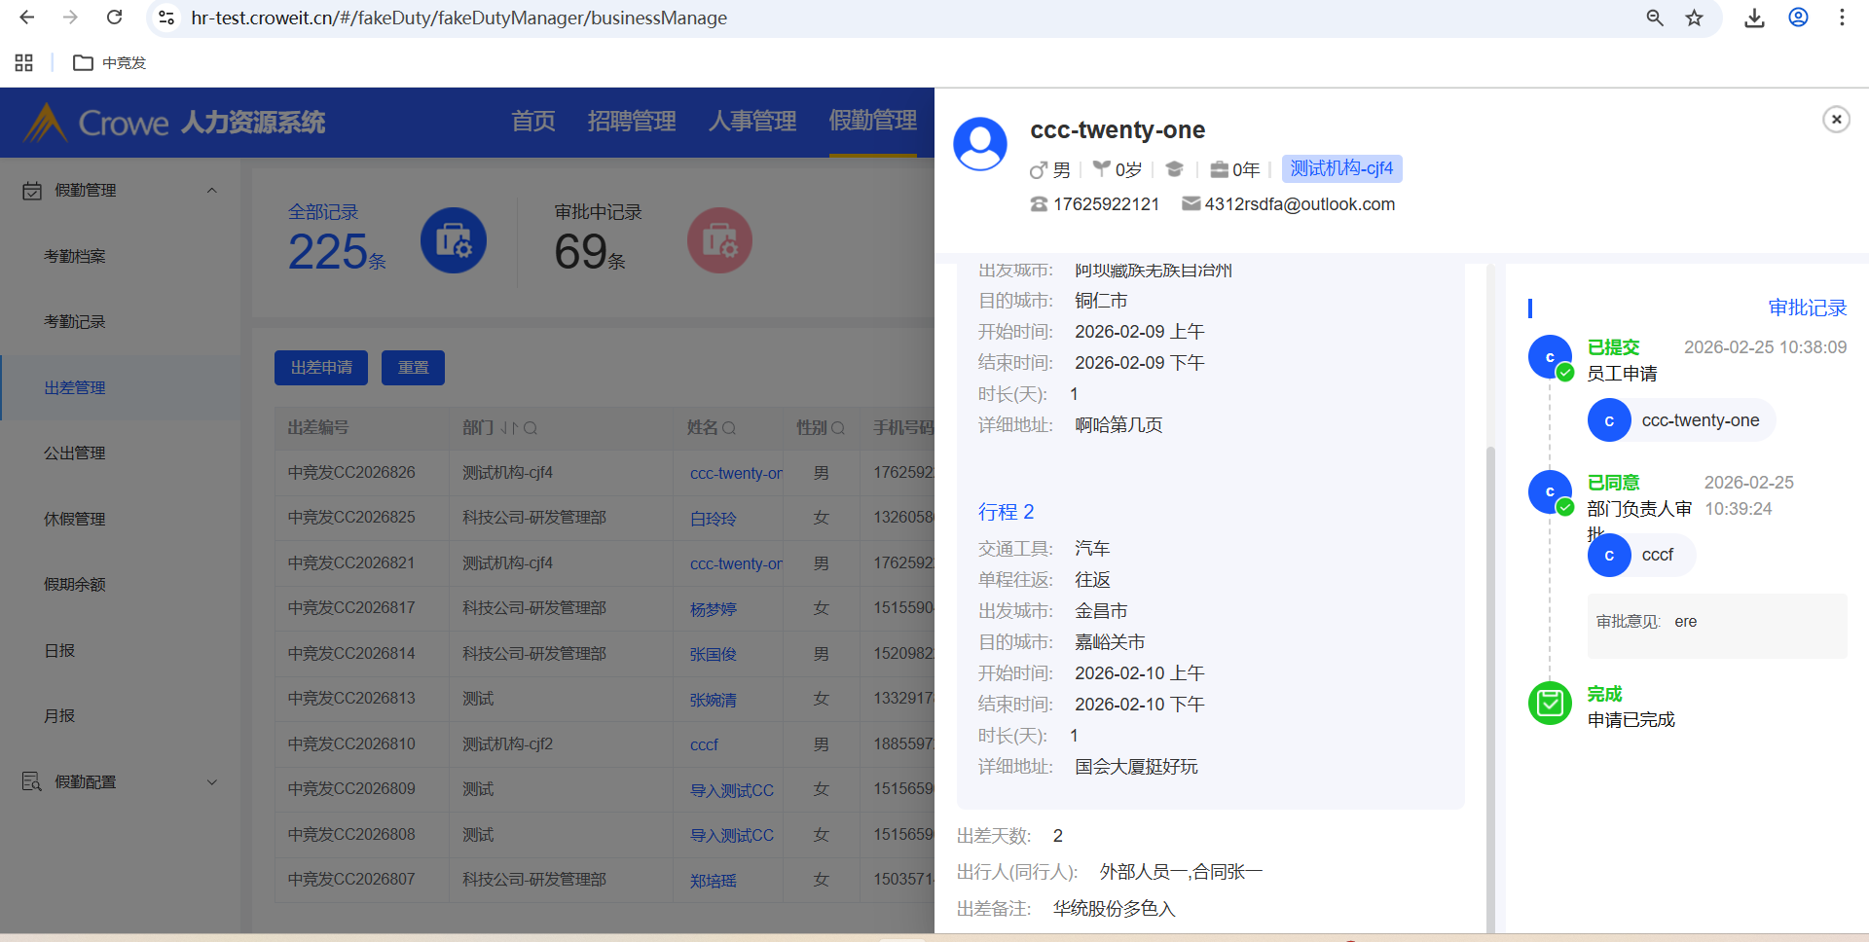Click the sort arrows in 部门 column
The image size is (1869, 942).
(509, 428)
